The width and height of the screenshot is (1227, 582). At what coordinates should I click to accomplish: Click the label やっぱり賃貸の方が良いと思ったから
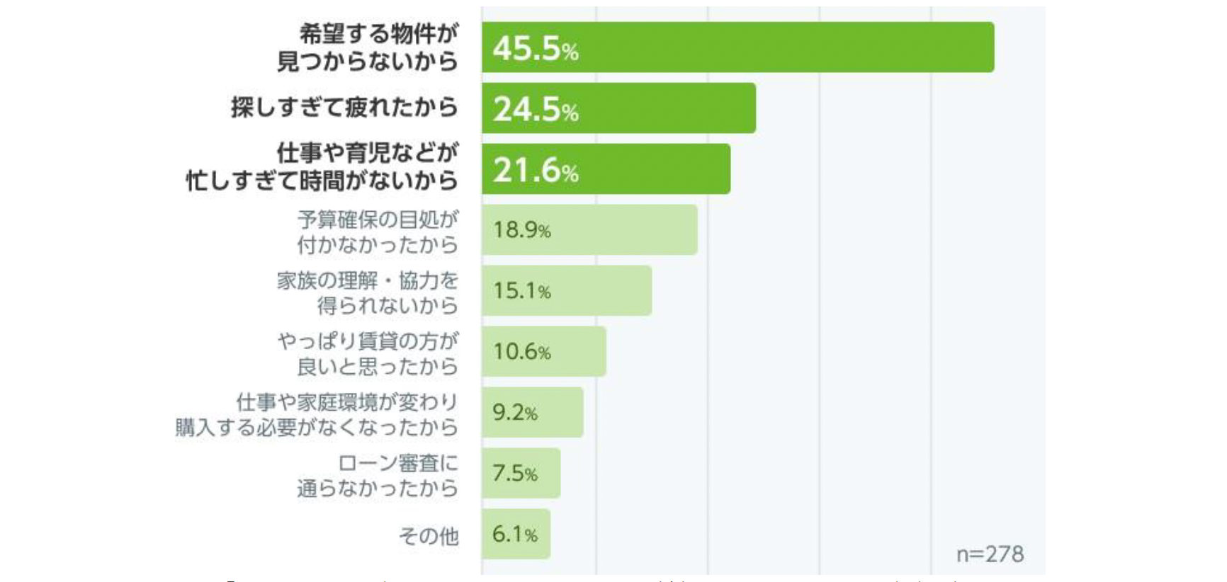click(368, 353)
